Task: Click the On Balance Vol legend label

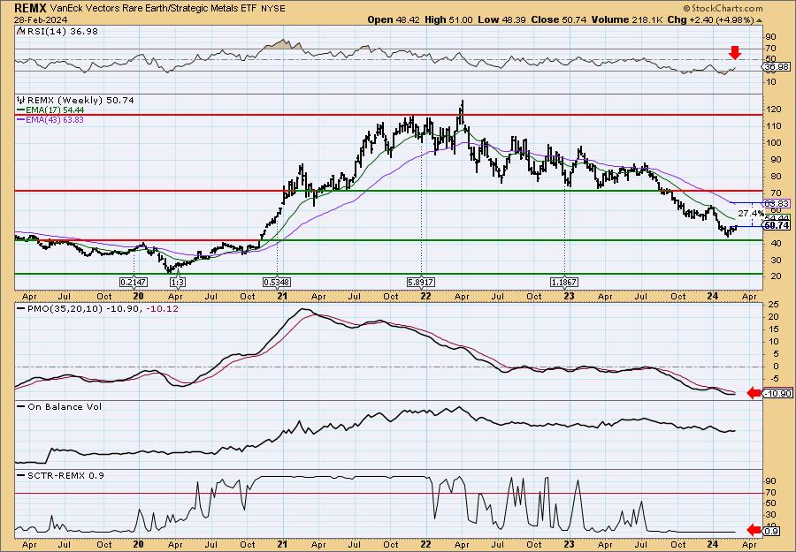Action: [65, 406]
